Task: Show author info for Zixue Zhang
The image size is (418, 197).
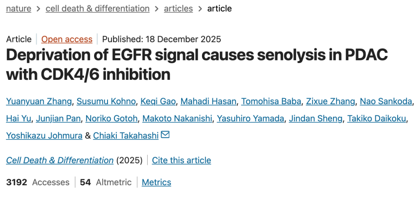Action: pyautogui.click(x=330, y=101)
